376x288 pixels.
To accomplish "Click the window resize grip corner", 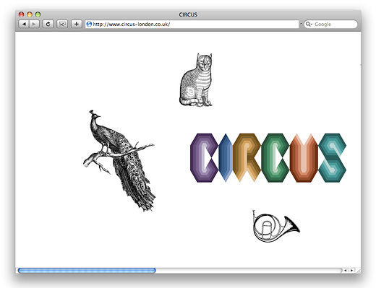I will point(358,271).
